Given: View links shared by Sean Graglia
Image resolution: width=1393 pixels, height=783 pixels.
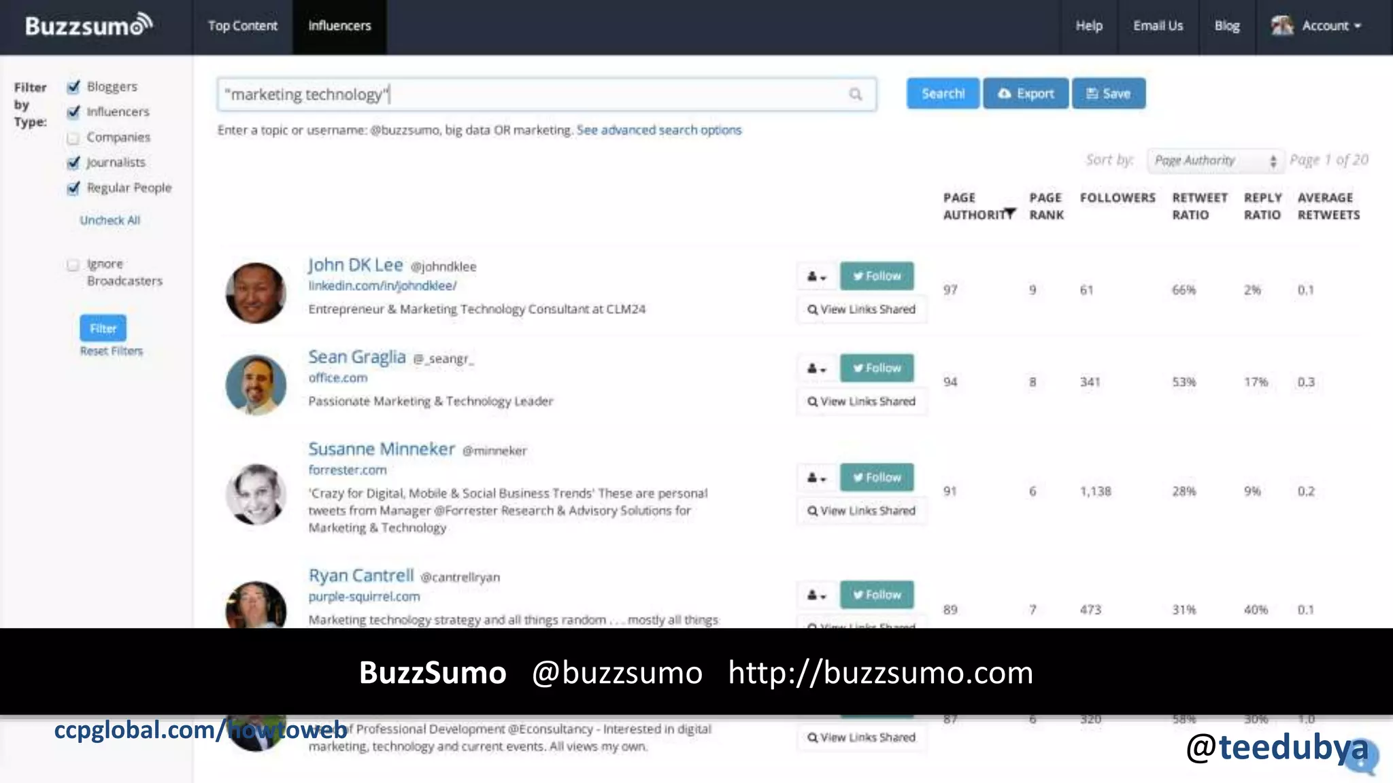Looking at the screenshot, I should tap(862, 402).
